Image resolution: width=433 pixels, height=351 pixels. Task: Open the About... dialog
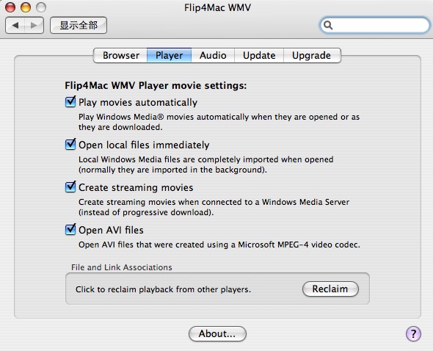[217, 333]
